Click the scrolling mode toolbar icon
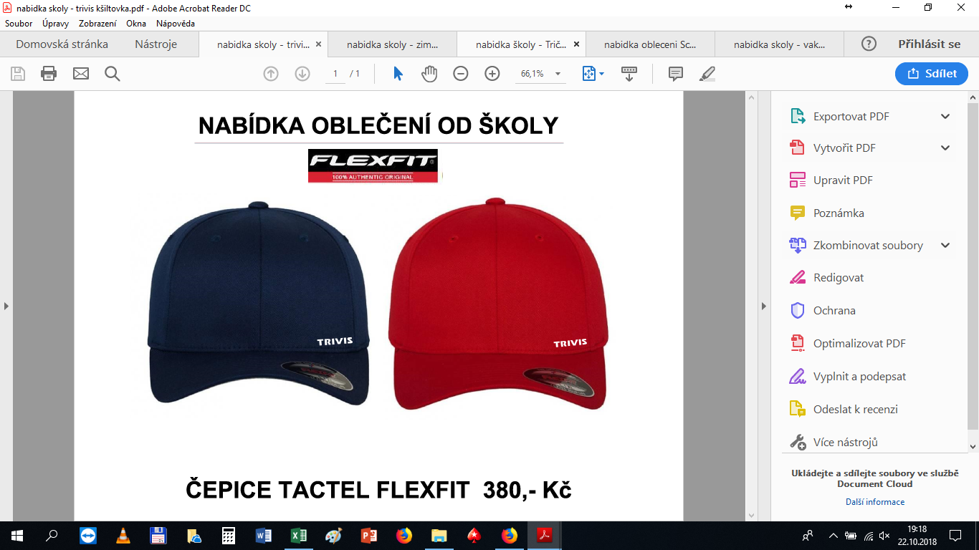Image resolution: width=979 pixels, height=550 pixels. tap(629, 74)
